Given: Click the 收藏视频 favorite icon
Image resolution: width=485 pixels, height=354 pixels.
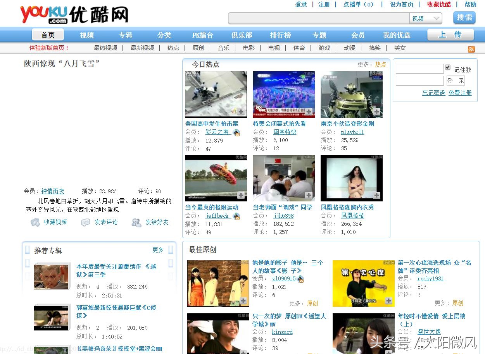Looking at the screenshot, I should click(36, 222).
